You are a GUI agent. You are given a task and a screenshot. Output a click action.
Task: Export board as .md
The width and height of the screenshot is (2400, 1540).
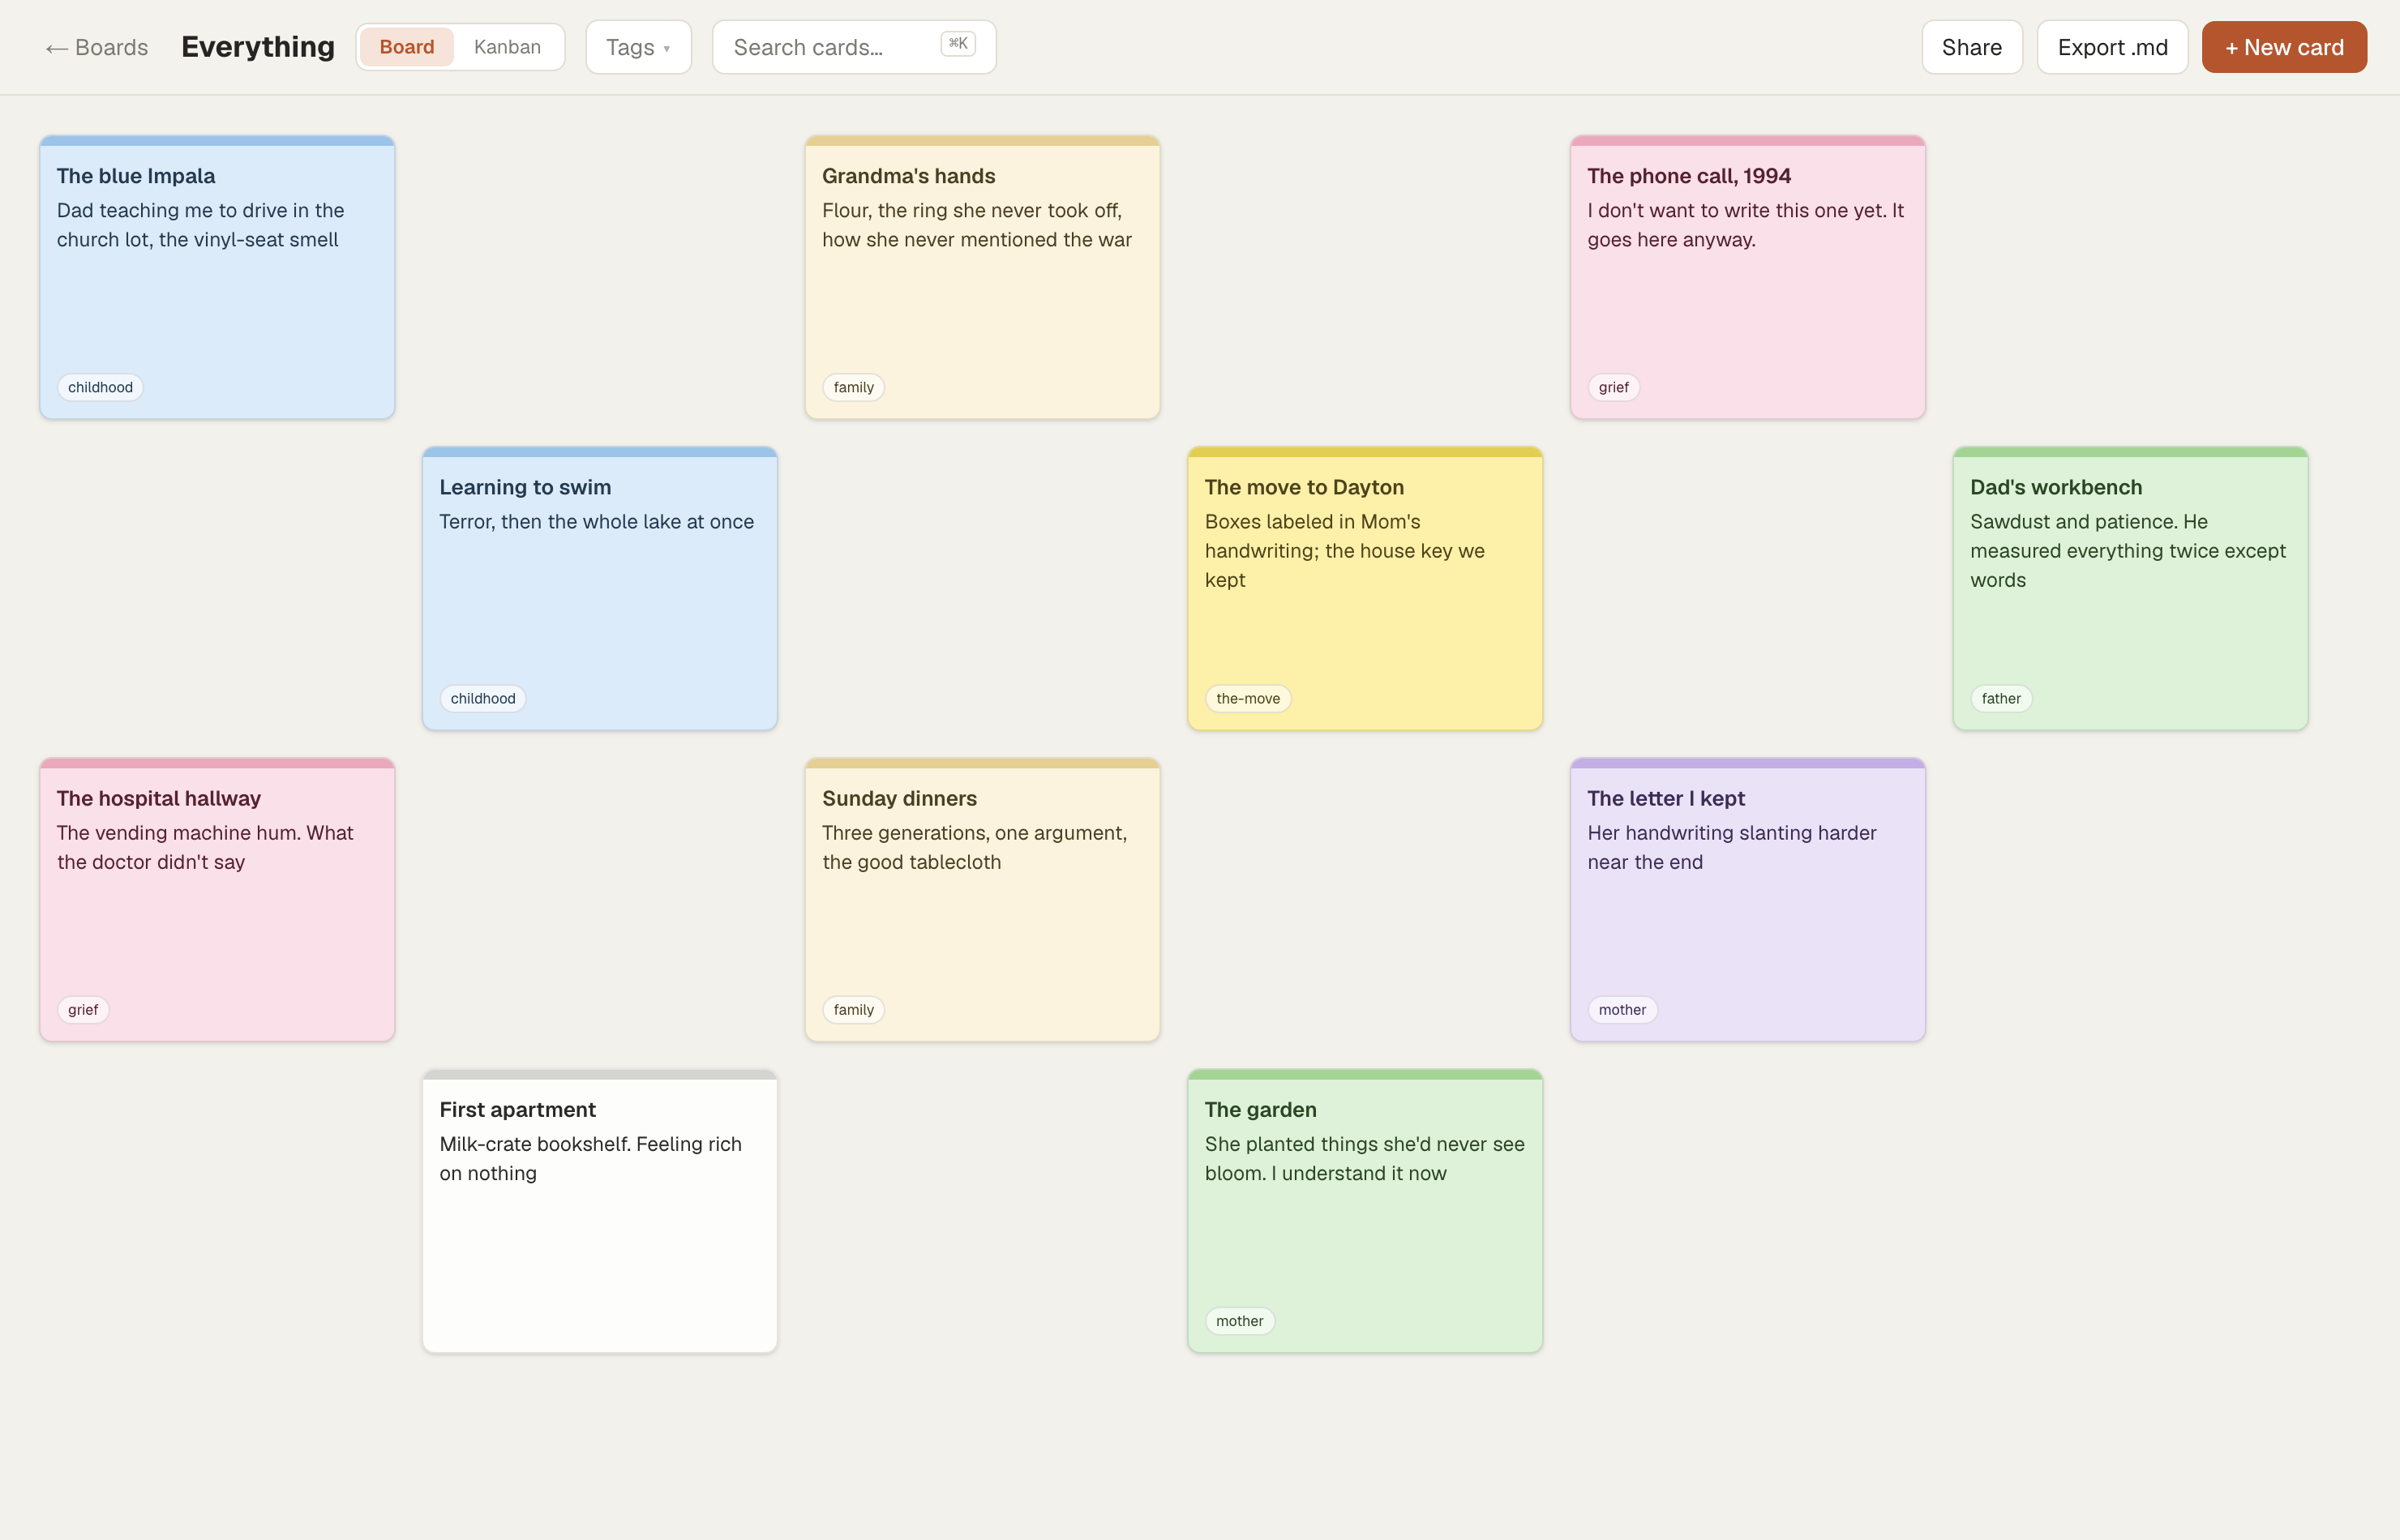2112,47
